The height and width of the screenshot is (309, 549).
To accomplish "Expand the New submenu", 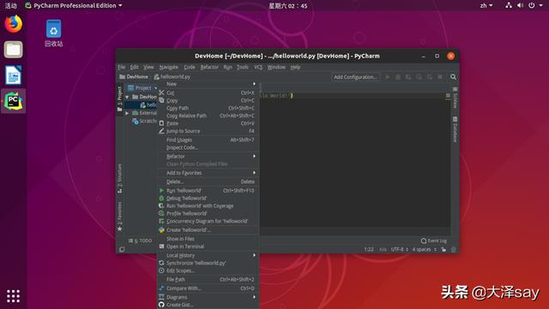I will pos(208,84).
